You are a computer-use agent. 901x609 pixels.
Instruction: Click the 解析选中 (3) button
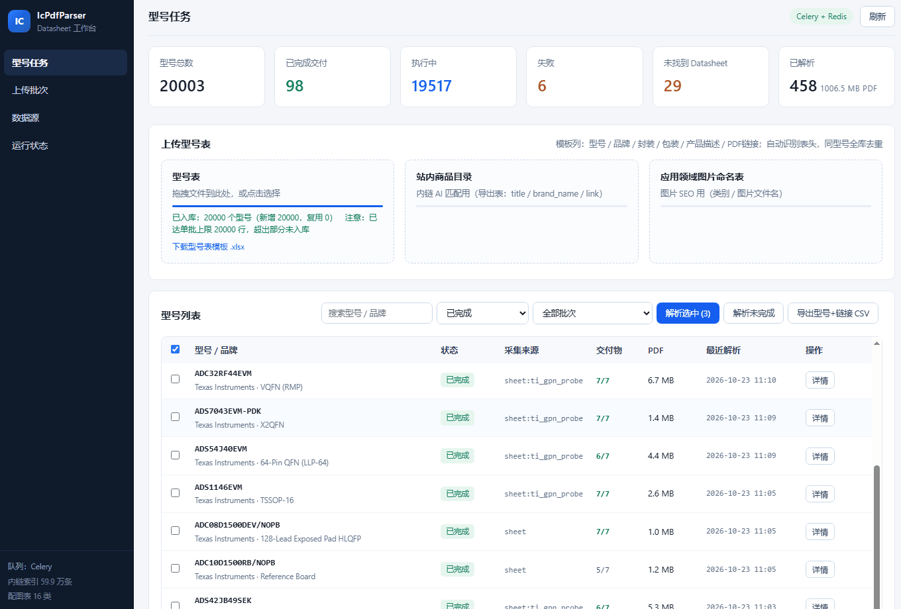(x=688, y=313)
